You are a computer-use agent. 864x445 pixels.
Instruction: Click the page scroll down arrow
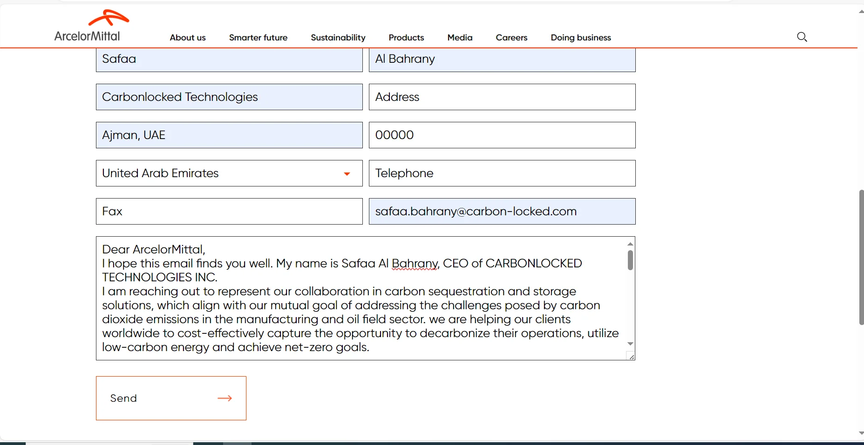[x=861, y=433]
